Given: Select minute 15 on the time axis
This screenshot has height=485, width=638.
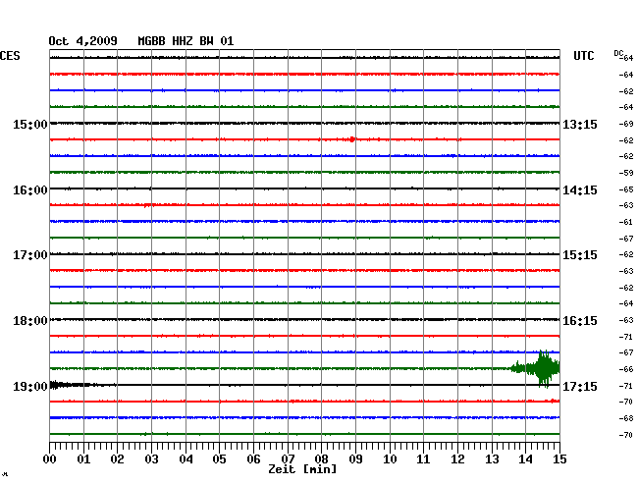Looking at the screenshot, I should (559, 459).
